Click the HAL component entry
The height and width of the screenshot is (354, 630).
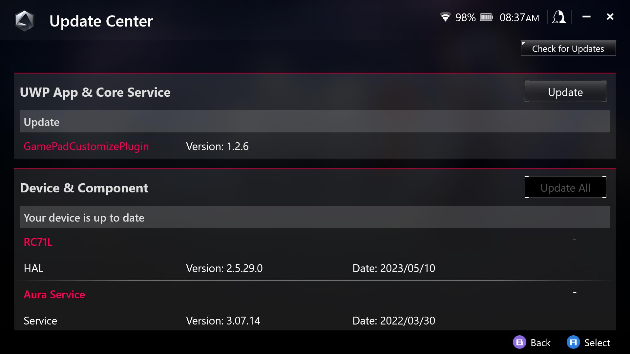pos(315,268)
